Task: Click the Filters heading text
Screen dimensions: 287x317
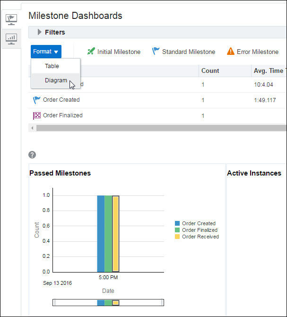Action: [55, 32]
